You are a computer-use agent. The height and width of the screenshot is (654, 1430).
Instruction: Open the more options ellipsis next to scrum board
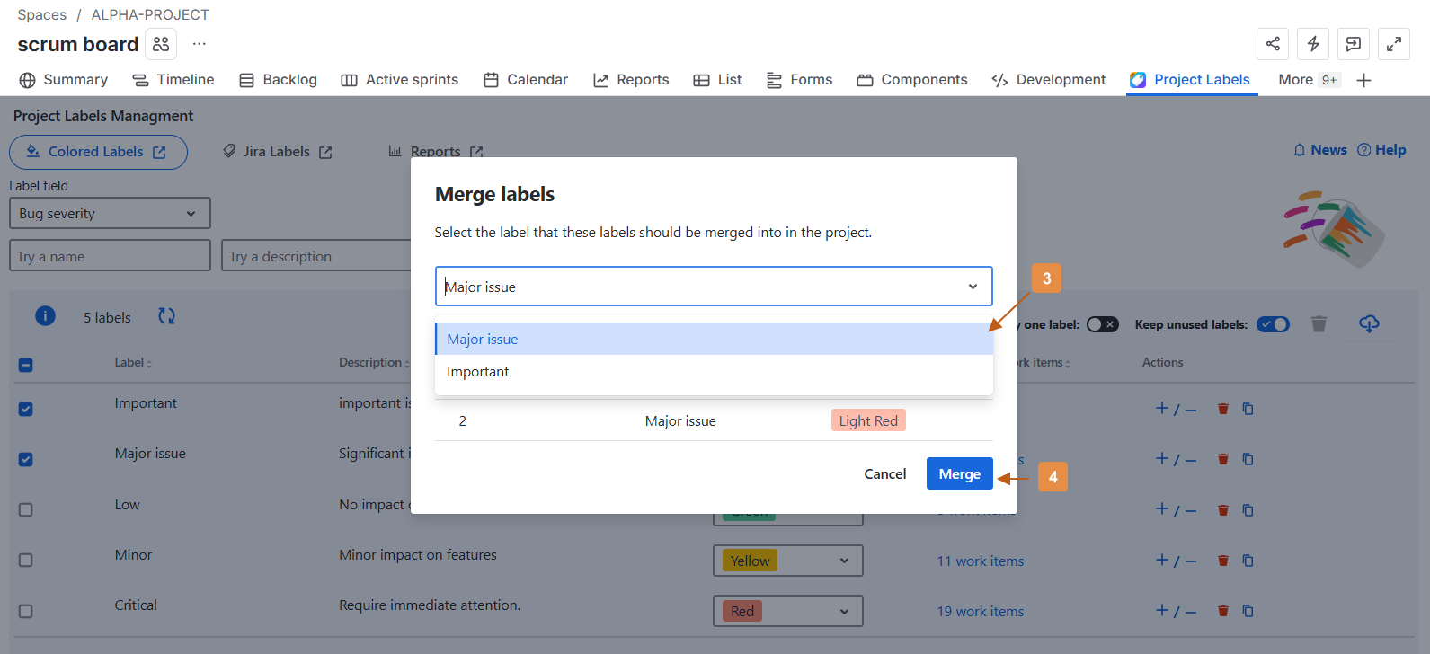click(x=200, y=44)
